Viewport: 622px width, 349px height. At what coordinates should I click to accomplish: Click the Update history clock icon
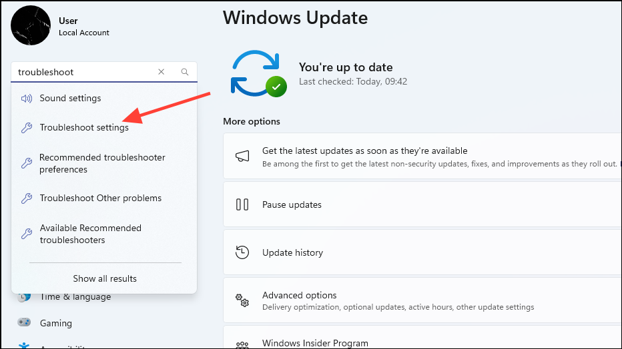tap(242, 252)
